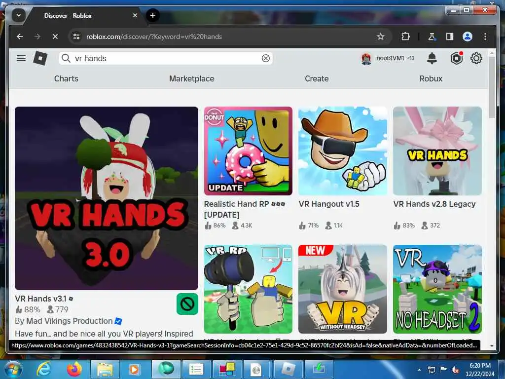This screenshot has height=379, width=505.
Task: Click the roblox.com address bar URL
Action: coord(154,37)
